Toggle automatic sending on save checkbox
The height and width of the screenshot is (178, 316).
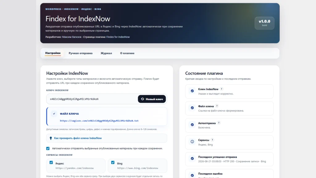[48, 149]
